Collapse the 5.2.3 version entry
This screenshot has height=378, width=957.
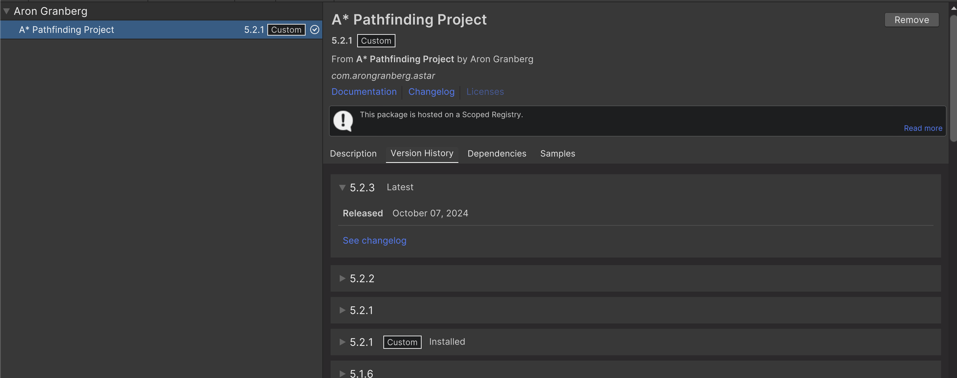coord(342,187)
